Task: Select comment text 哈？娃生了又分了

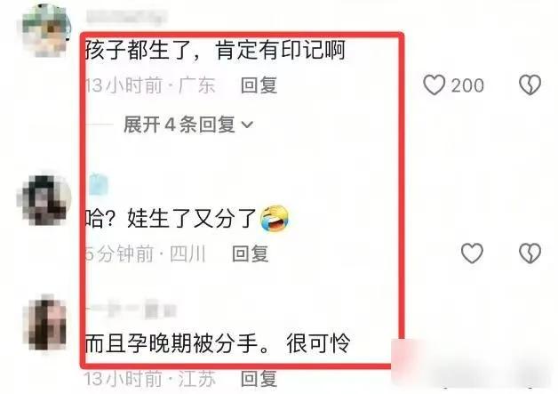Action: pos(171,219)
